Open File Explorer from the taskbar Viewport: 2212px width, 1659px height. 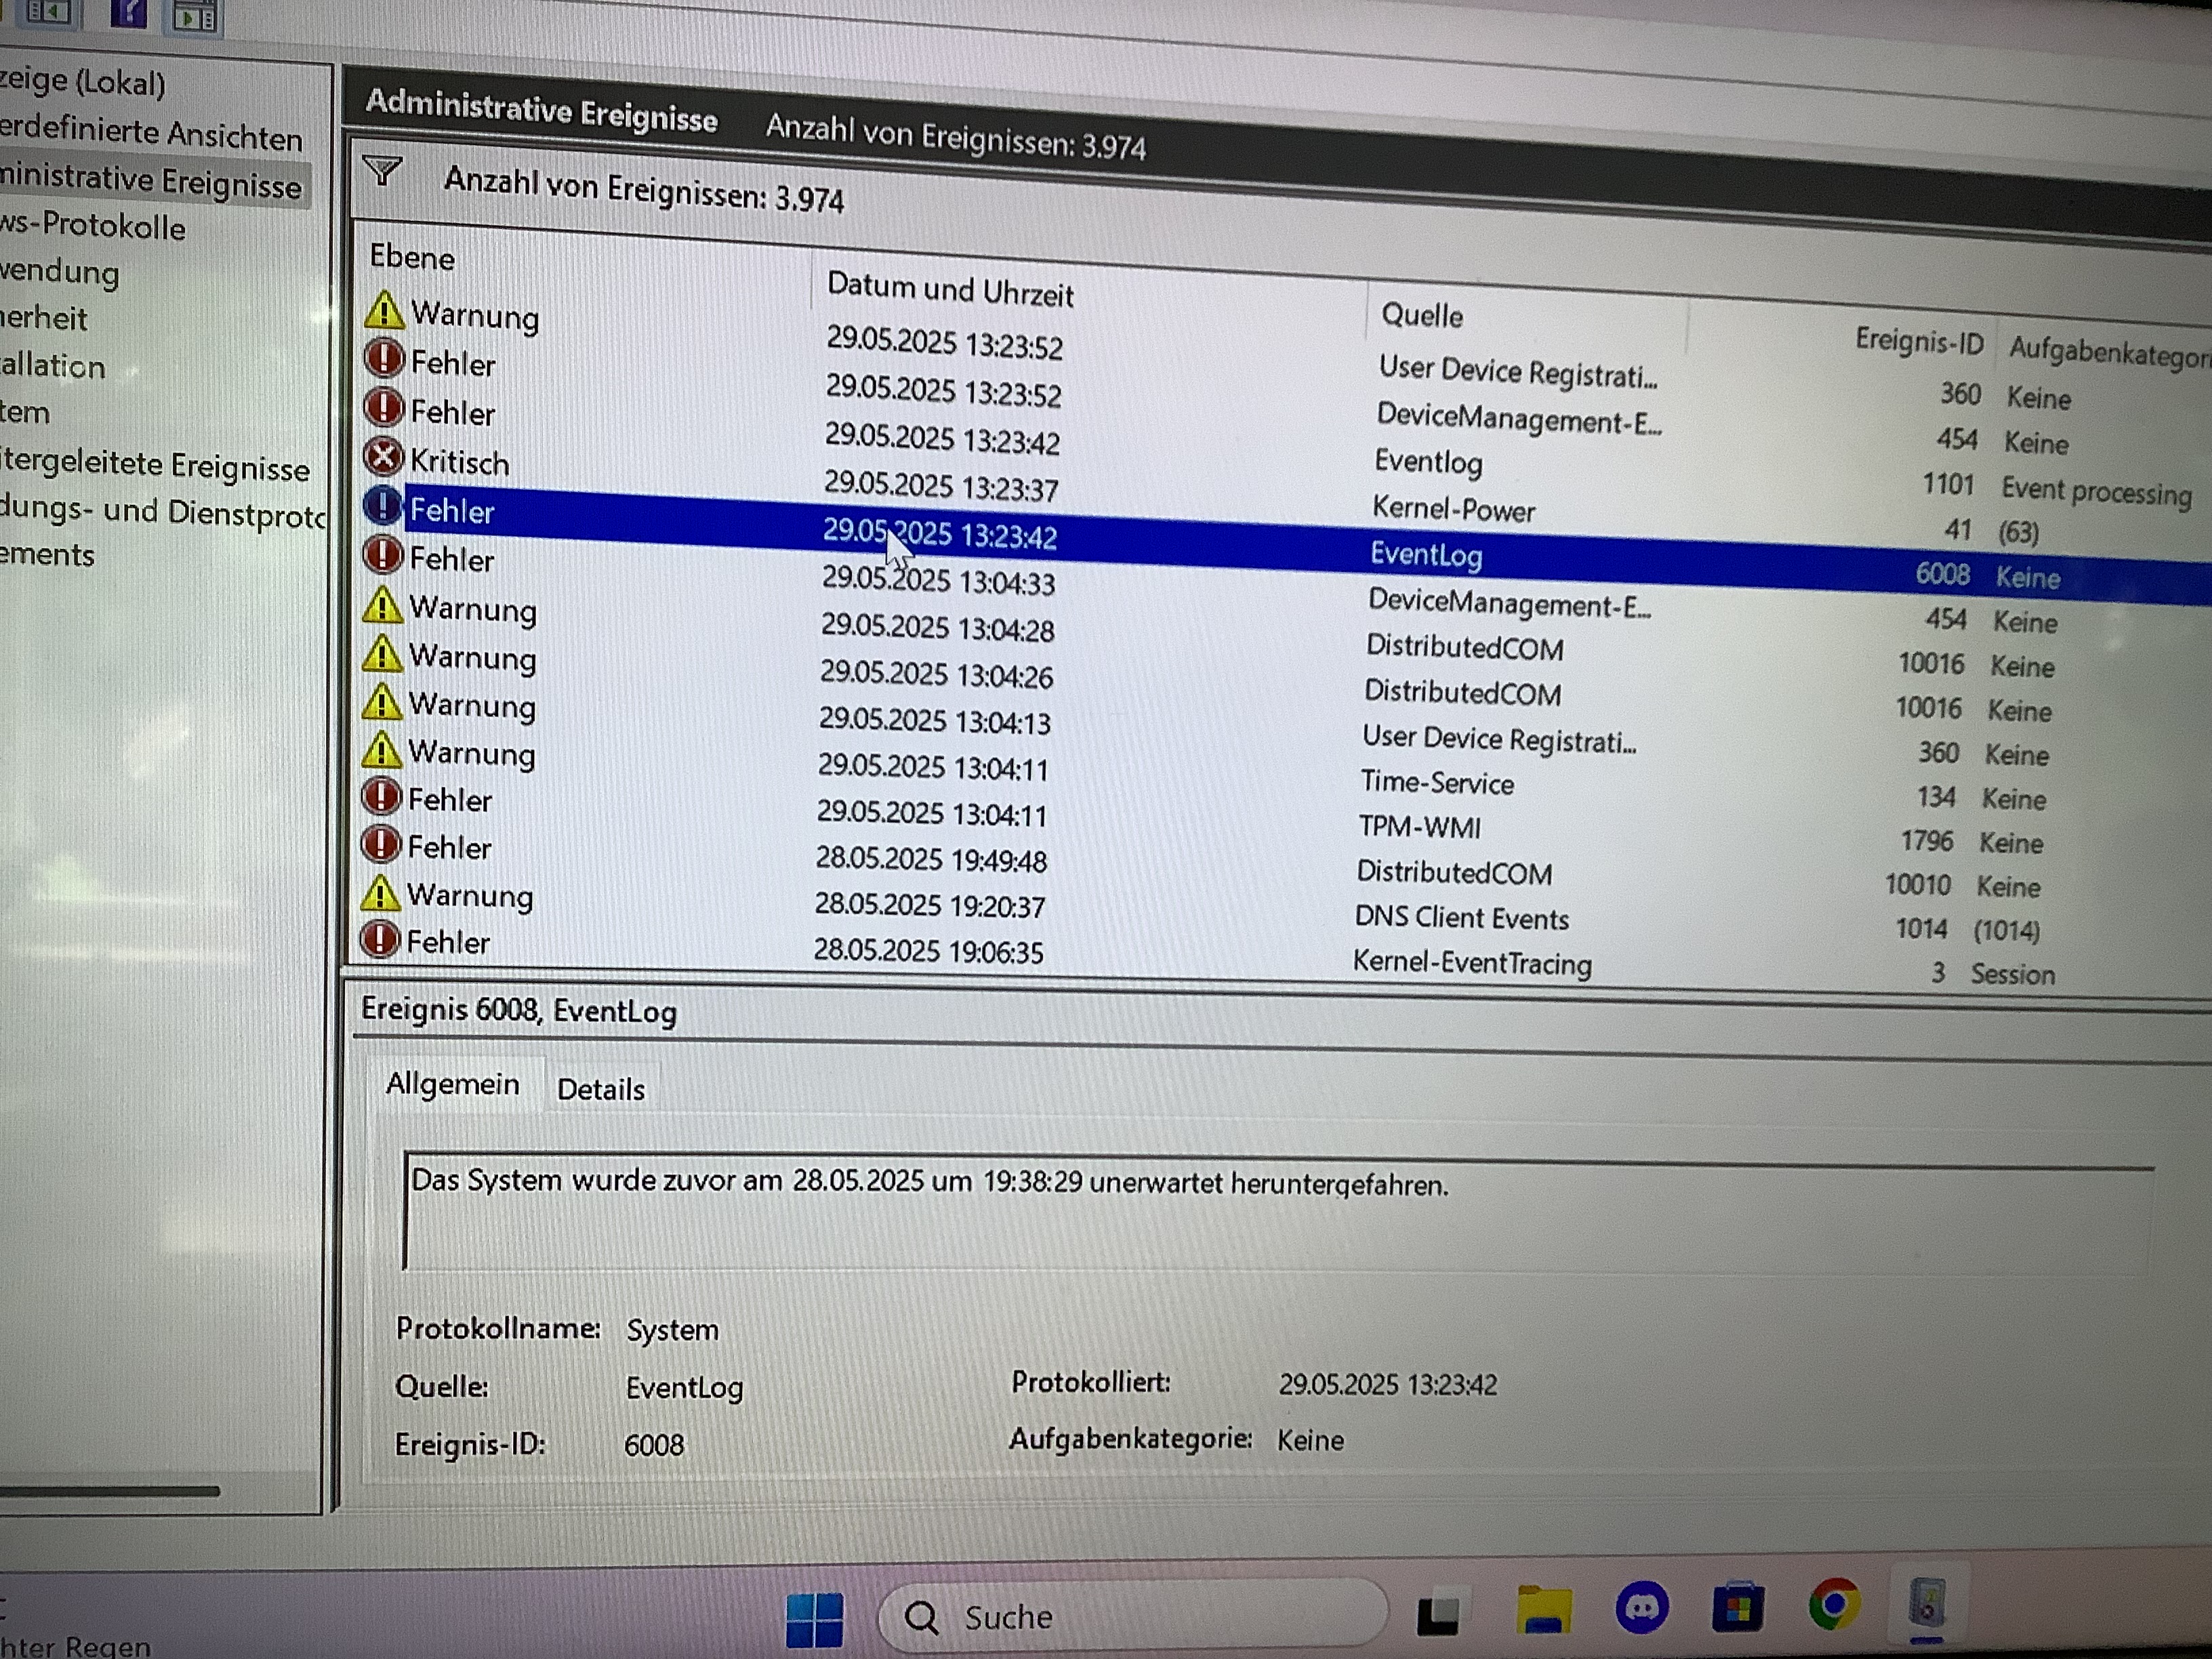[x=1543, y=1609]
